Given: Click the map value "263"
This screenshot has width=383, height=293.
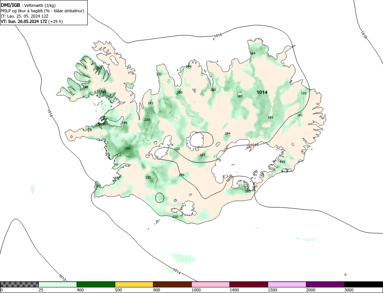Looking at the screenshot, I should pos(202,155).
